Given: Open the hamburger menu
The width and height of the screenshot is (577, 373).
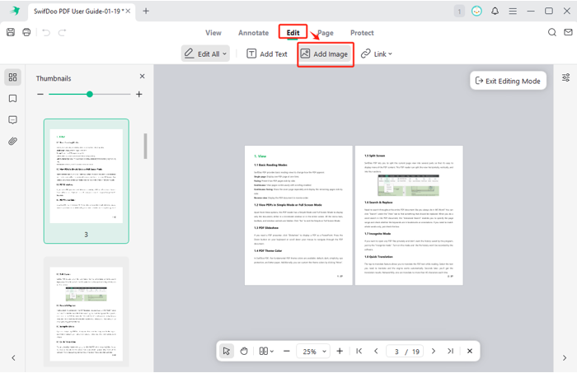Looking at the screenshot, I should pos(513,11).
